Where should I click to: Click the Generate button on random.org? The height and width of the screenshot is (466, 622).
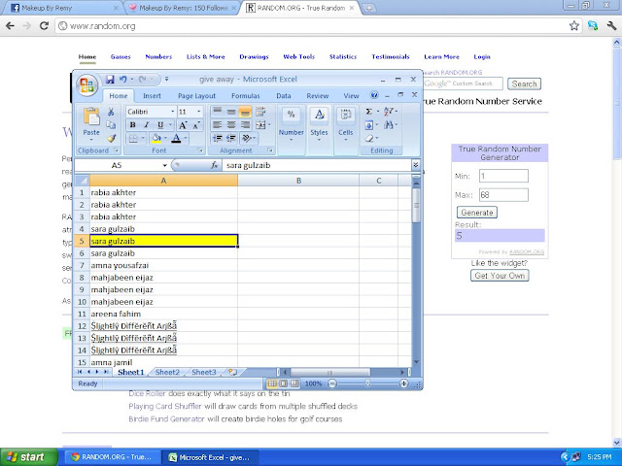[x=477, y=213]
